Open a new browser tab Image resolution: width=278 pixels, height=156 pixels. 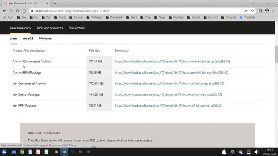click(55, 3)
